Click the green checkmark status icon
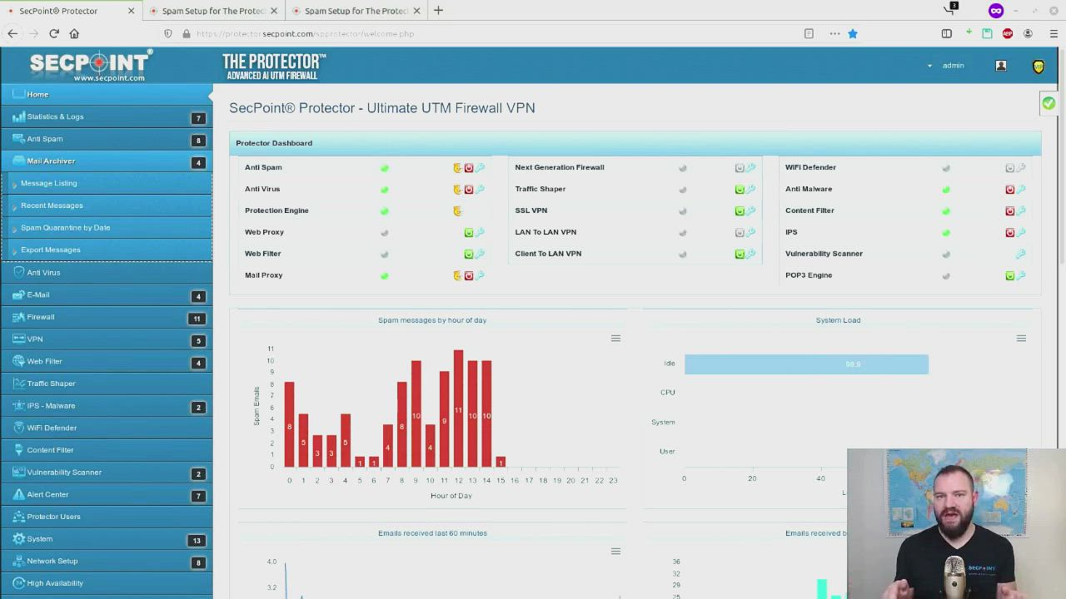 point(1049,103)
